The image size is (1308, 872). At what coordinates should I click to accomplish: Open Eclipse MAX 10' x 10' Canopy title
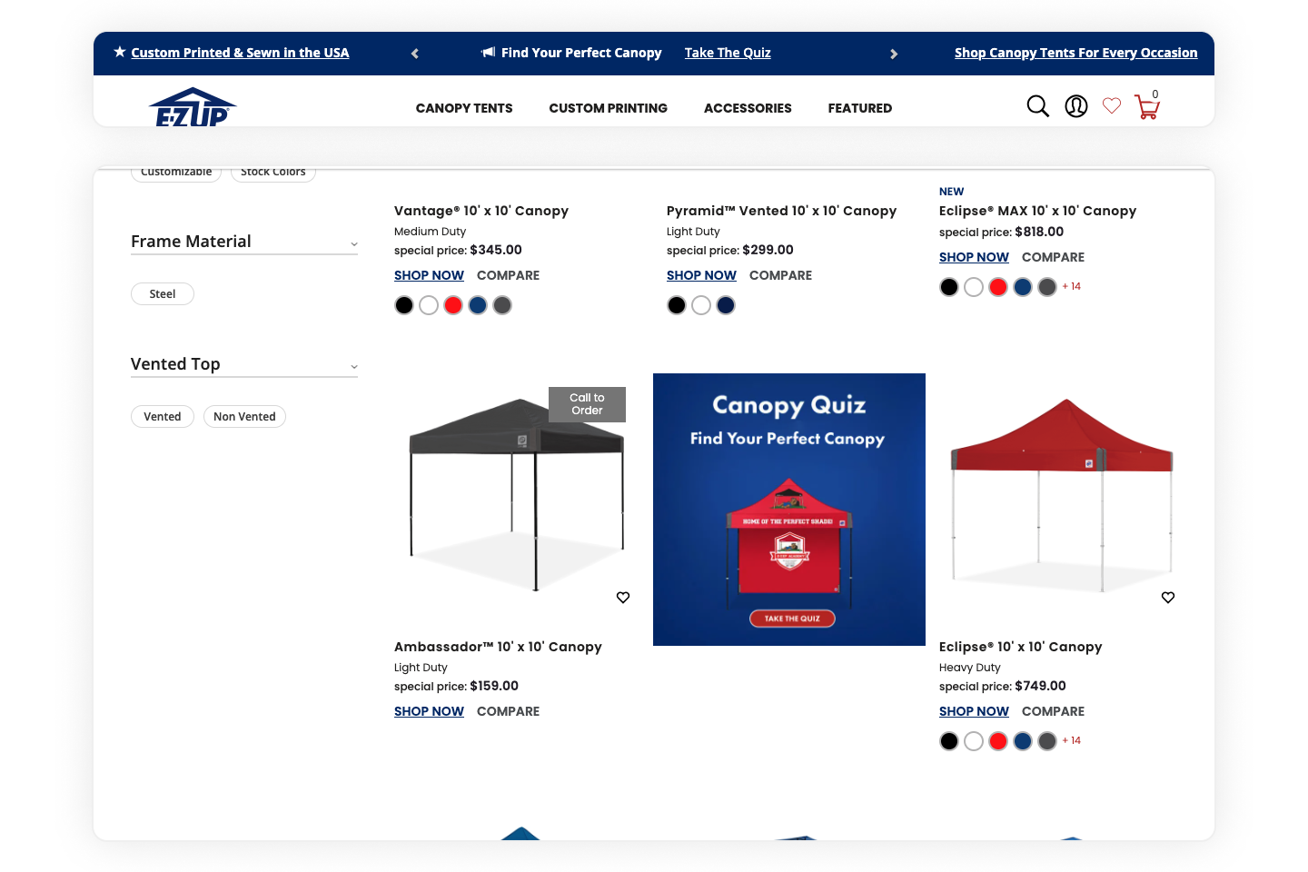click(1037, 211)
